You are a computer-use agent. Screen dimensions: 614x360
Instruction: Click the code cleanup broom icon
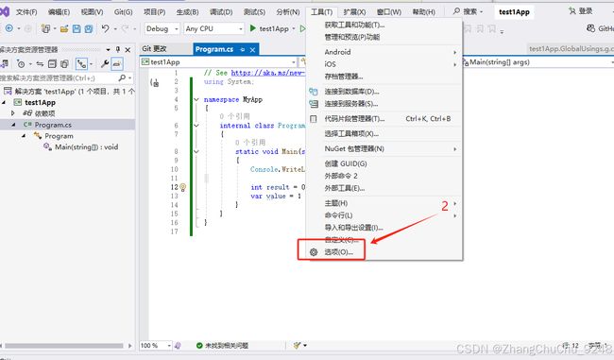[298, 345]
